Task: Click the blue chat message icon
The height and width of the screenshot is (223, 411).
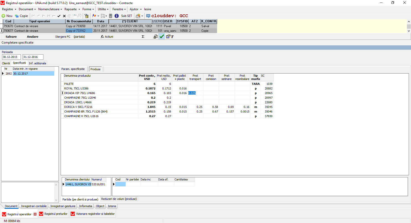Action: pyautogui.click(x=148, y=16)
